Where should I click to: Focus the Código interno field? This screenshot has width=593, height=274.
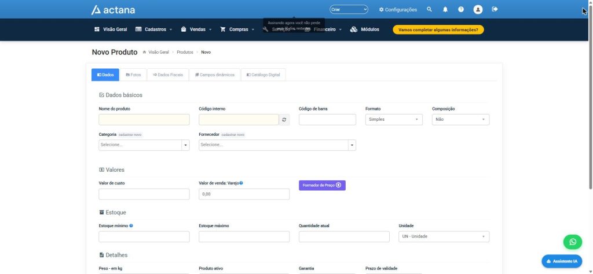239,120
